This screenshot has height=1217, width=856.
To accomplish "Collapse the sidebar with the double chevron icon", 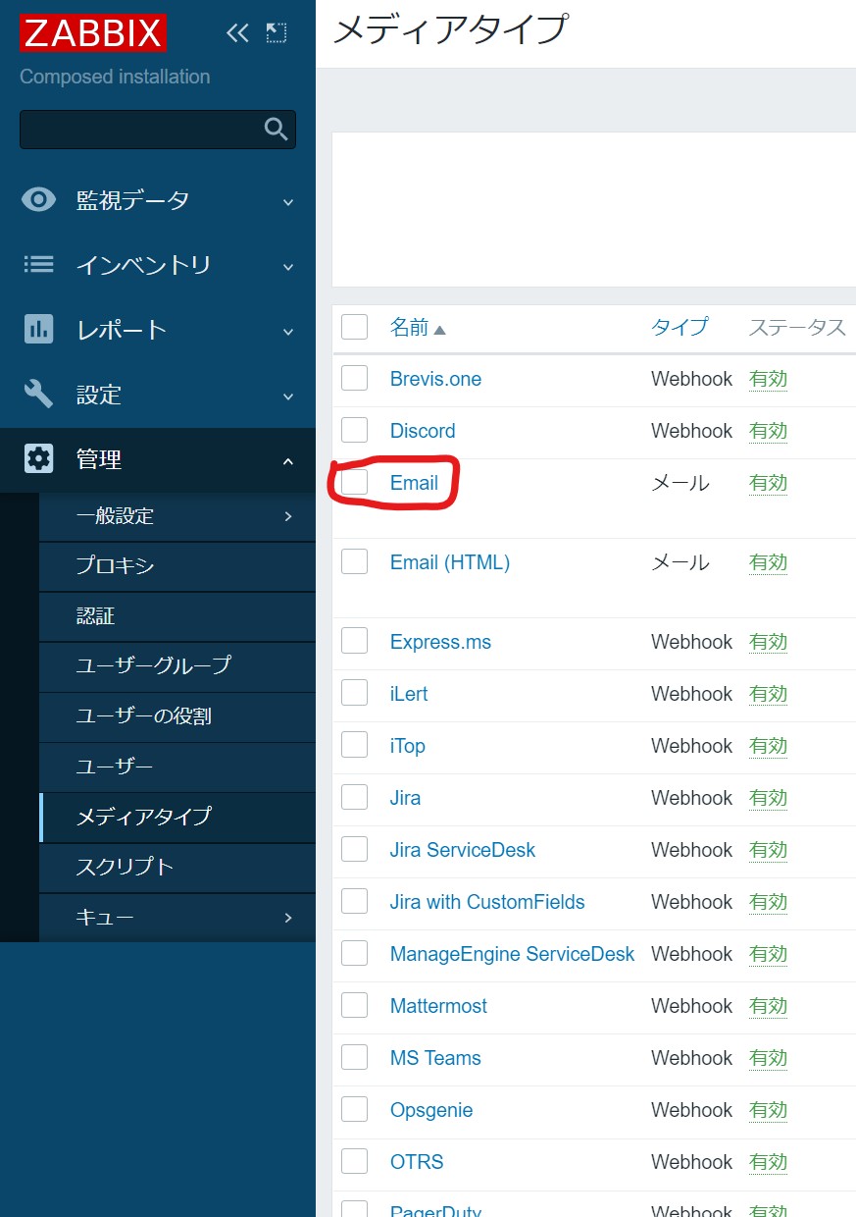I will [x=237, y=32].
